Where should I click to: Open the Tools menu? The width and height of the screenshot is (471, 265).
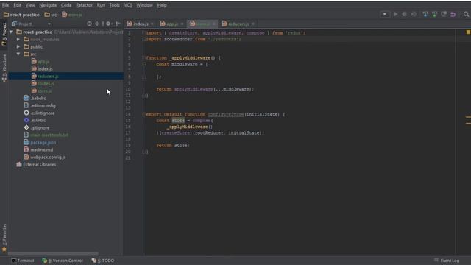tap(115, 5)
